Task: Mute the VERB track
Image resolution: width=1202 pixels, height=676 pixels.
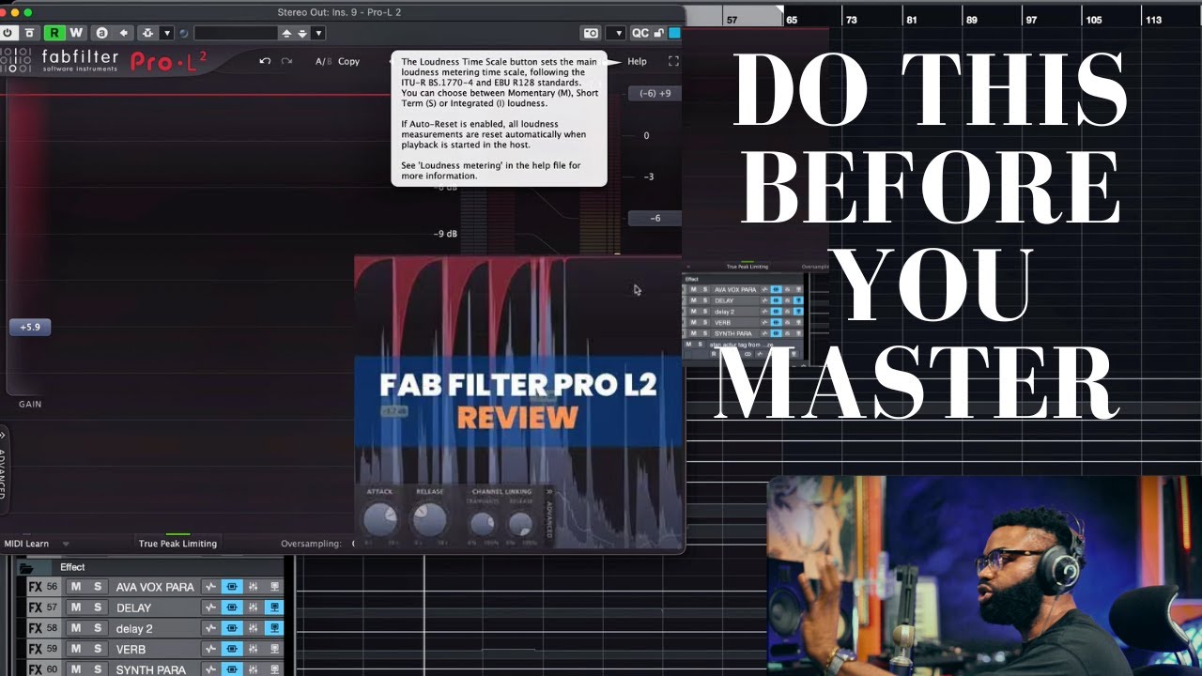Action: click(76, 649)
